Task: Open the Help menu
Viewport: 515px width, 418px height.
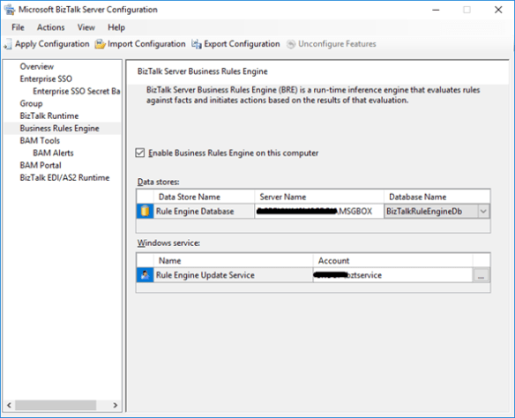Action: (116, 27)
